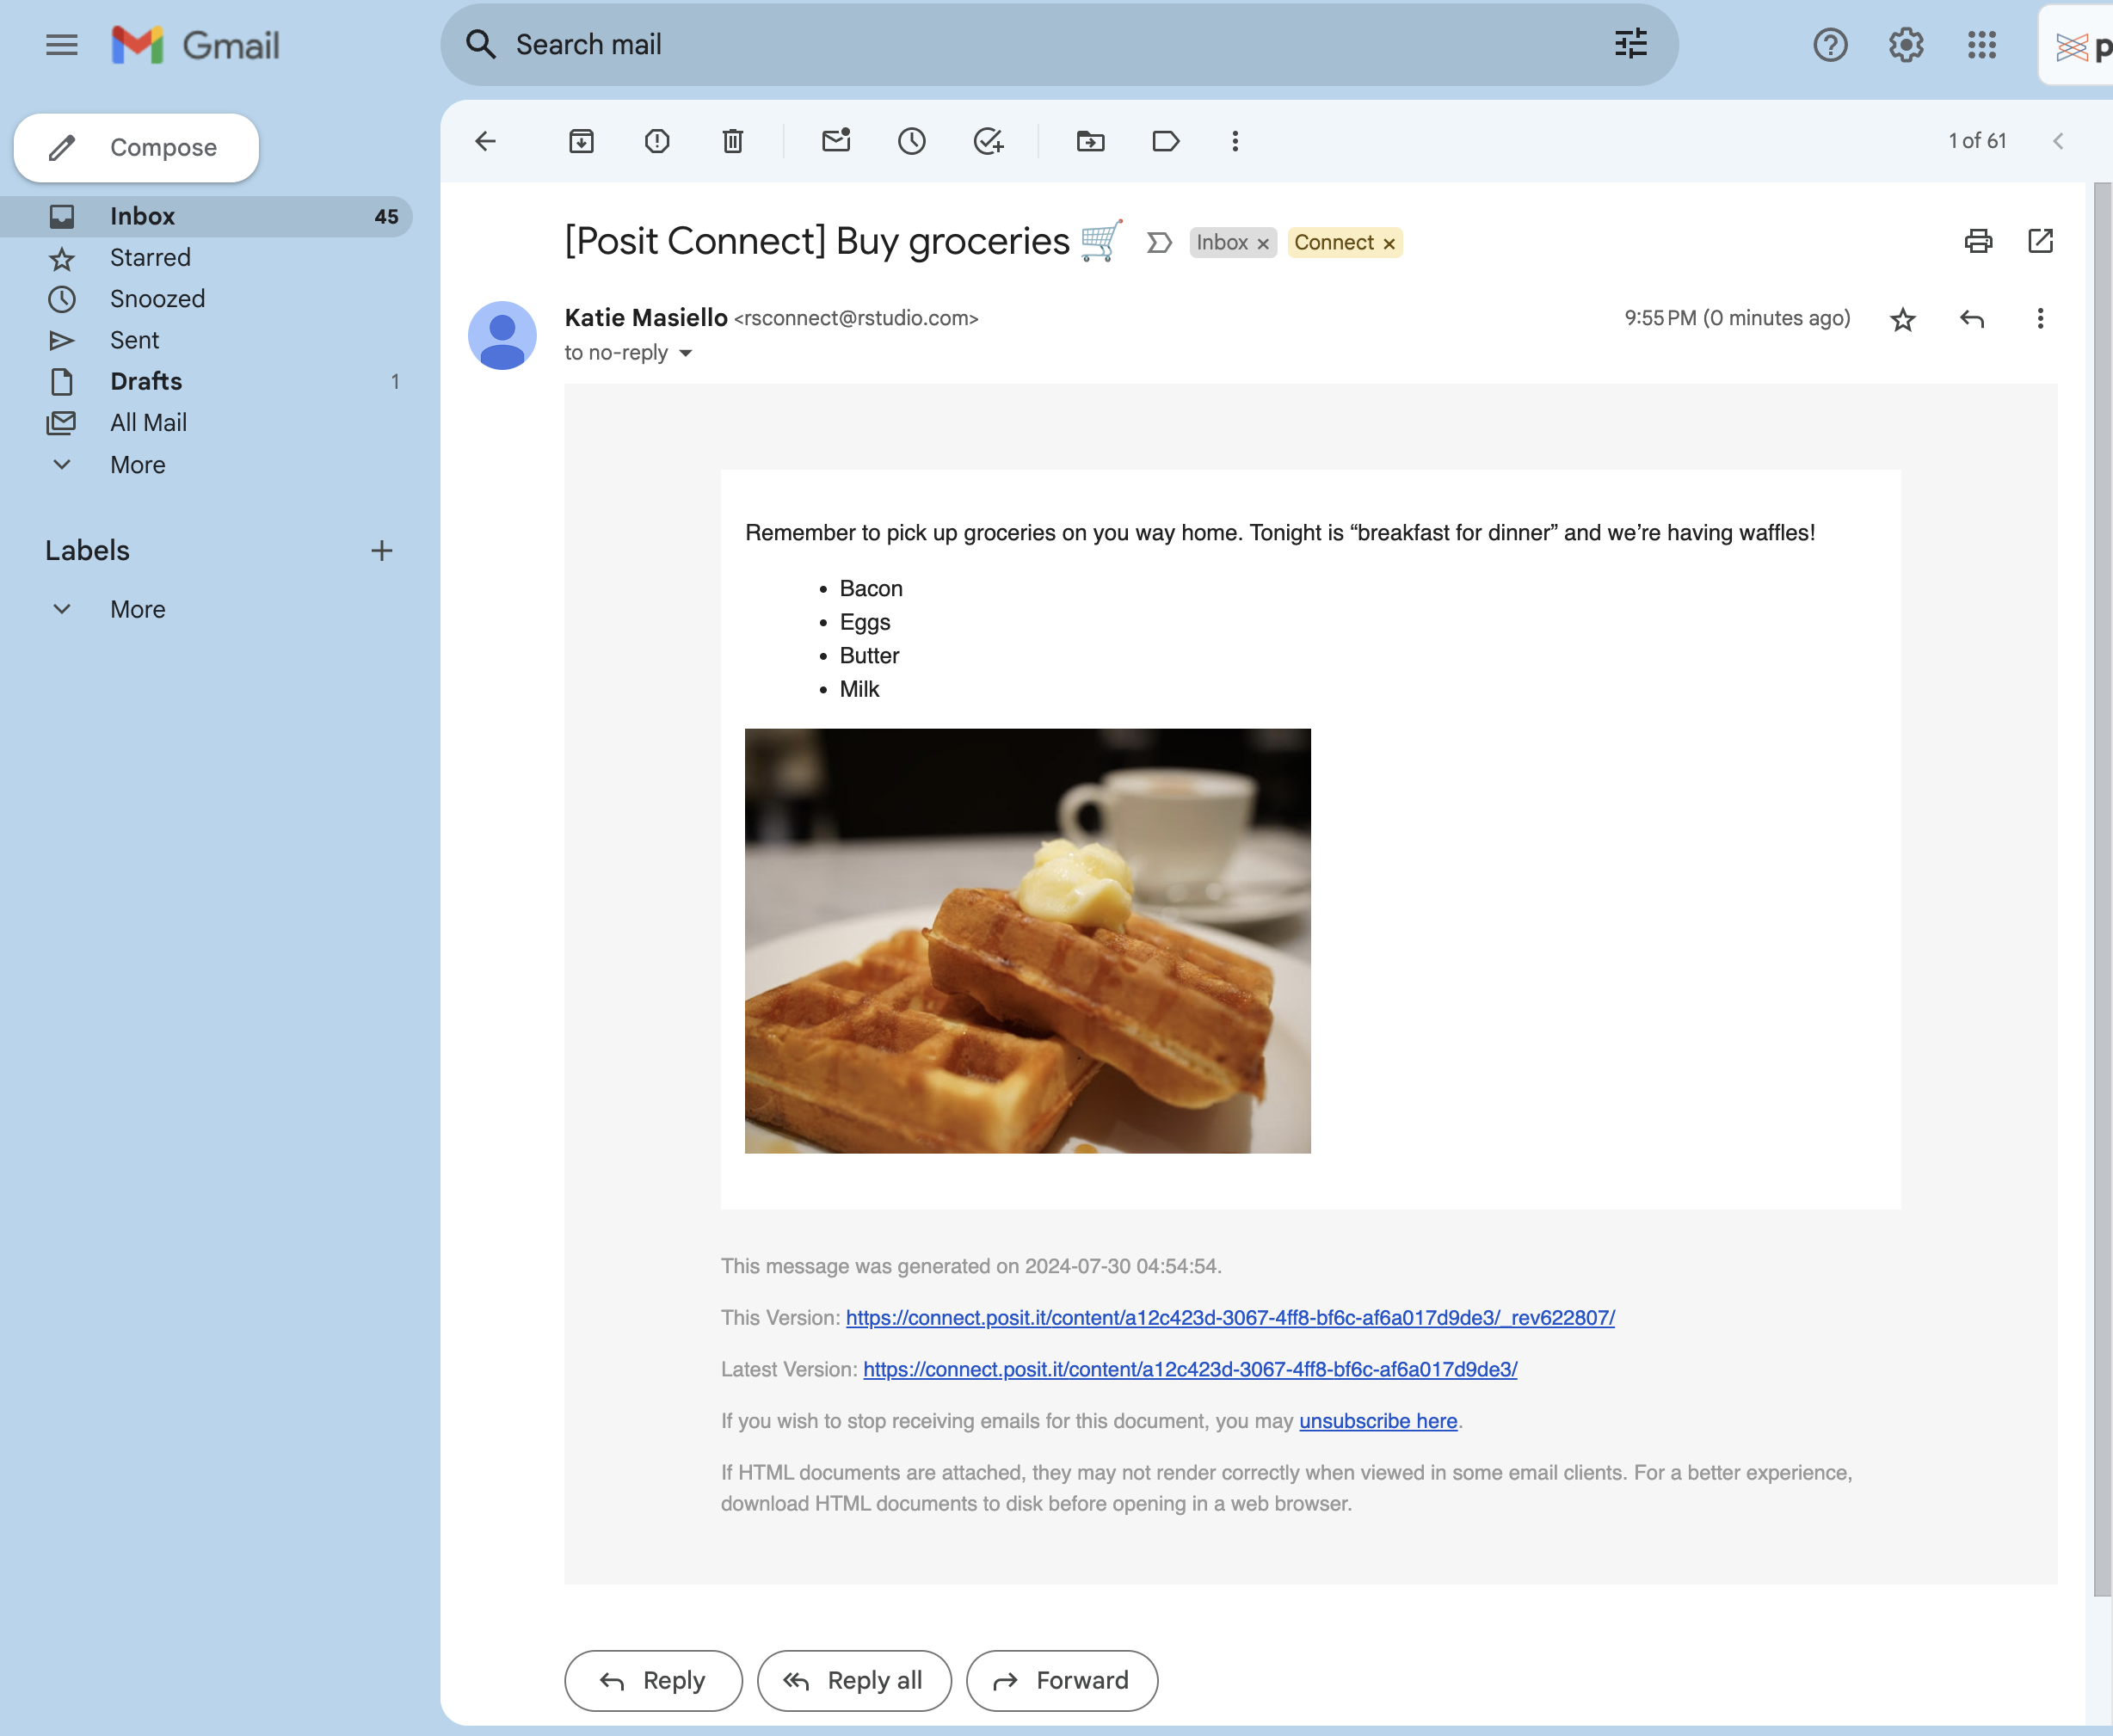Go to the Starred folder

coord(150,257)
